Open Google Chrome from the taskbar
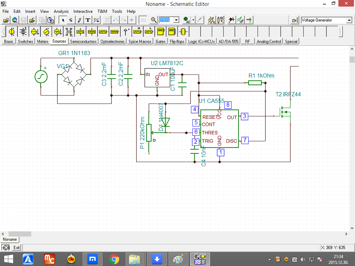 point(114,259)
